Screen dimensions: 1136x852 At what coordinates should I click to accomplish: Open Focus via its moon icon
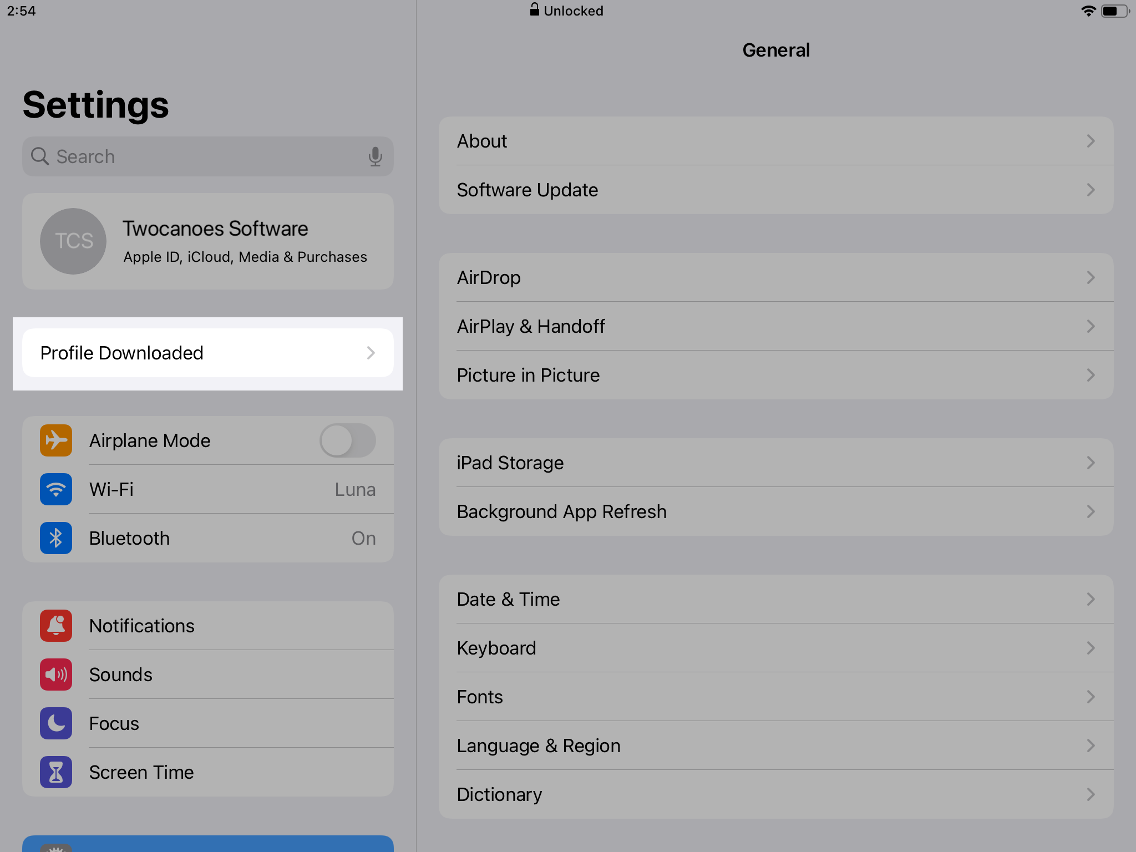point(55,723)
